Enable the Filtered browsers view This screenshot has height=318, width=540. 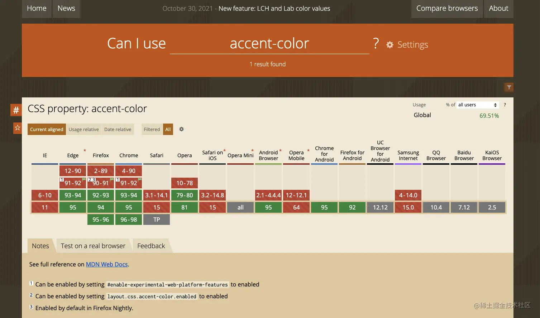(152, 129)
